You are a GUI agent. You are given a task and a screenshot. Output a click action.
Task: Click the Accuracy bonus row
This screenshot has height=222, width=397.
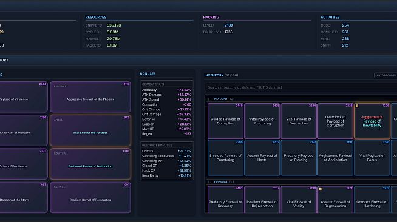coord(166,90)
